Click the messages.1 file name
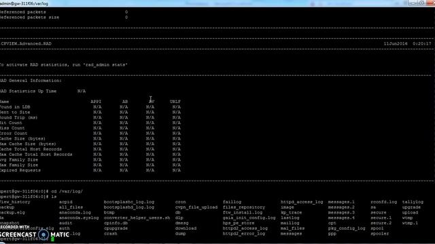This screenshot has height=244, width=435. 341,202
